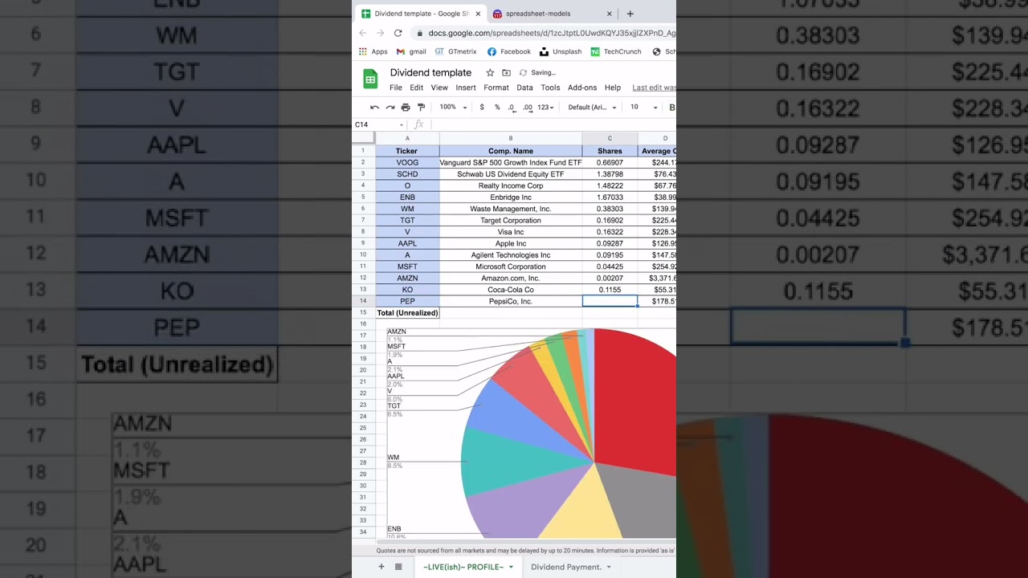Click the Redo icon

click(x=390, y=107)
